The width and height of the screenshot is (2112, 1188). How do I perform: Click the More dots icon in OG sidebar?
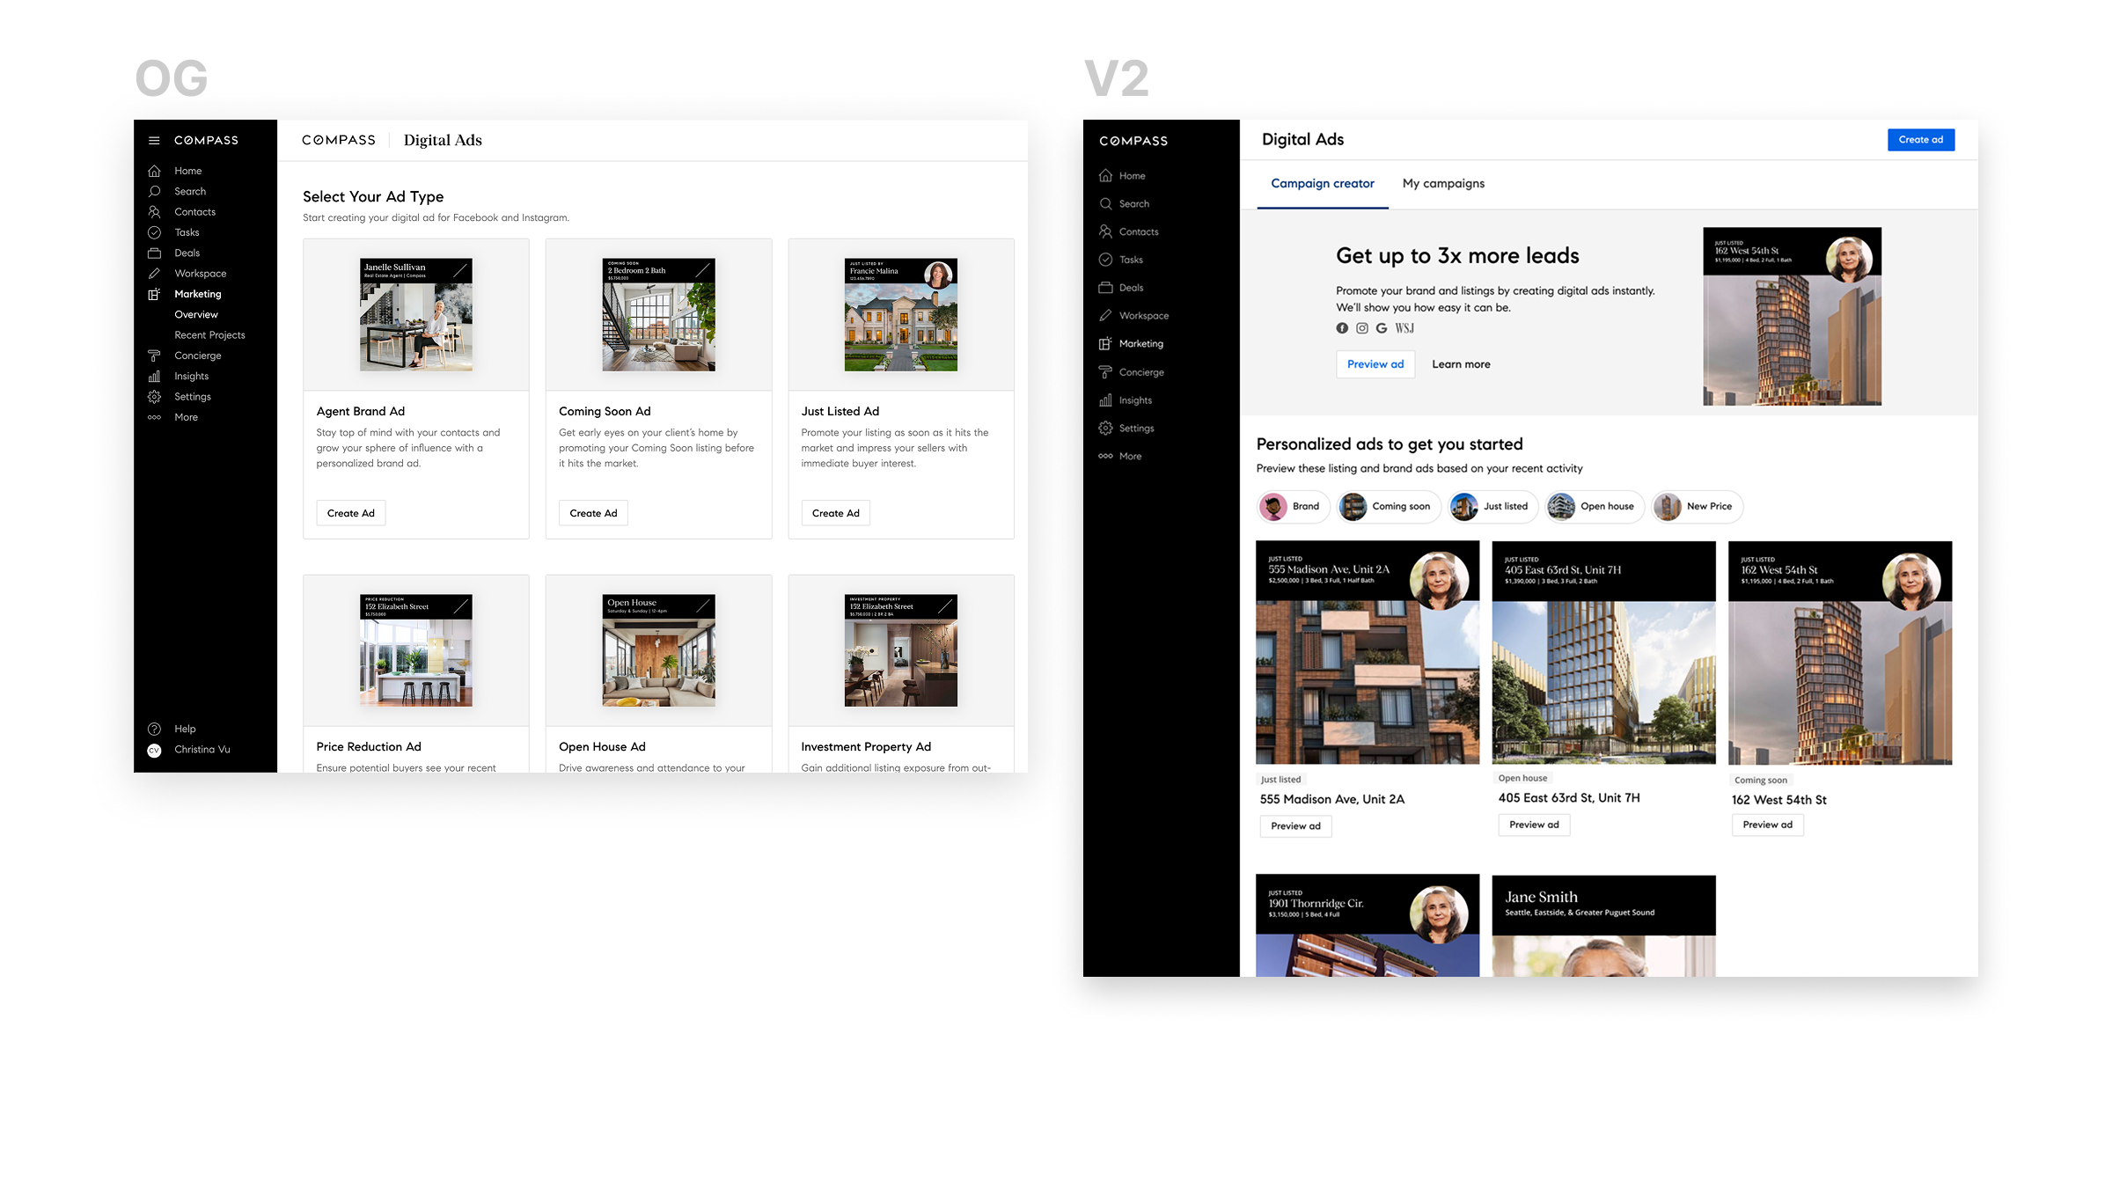pos(154,417)
